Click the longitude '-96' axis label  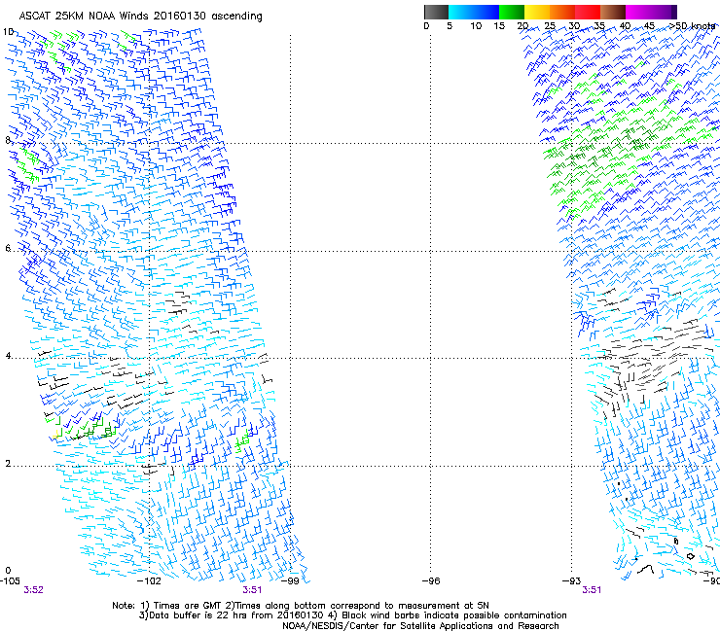(431, 581)
